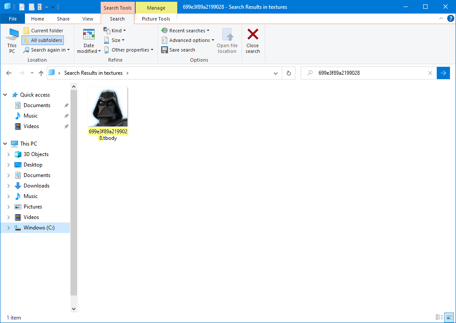Click the address bar path 'Search Results in textures'

[x=93, y=73]
